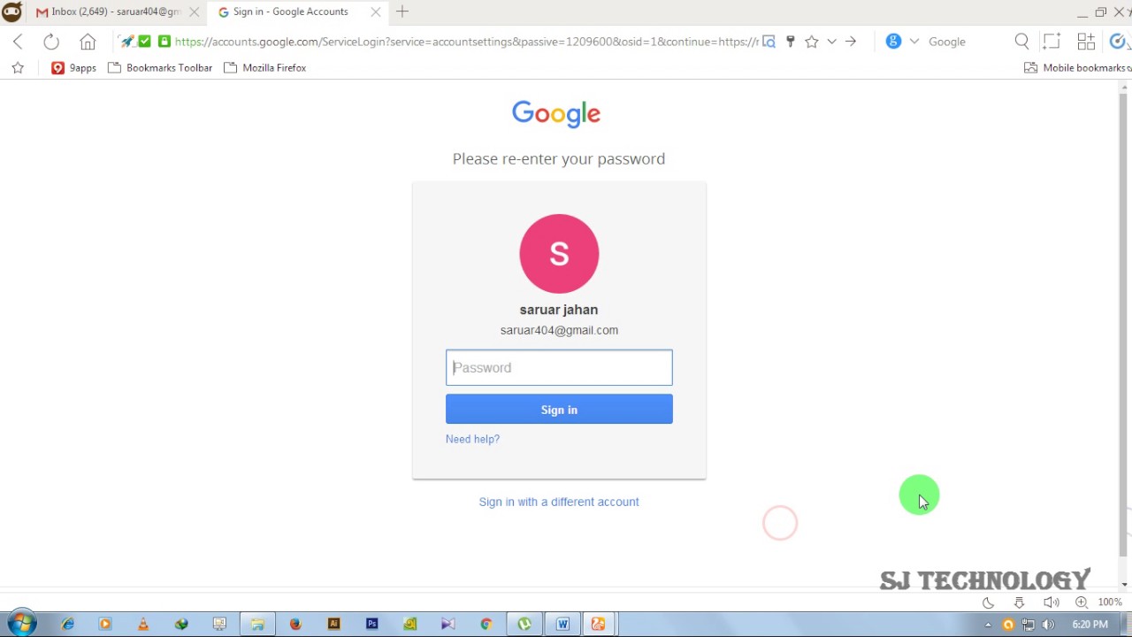
Task: Open the Windows Start menu
Action: (21, 624)
